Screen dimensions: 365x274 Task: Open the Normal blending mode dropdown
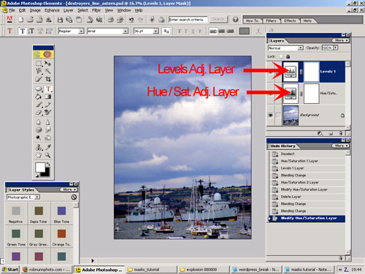point(285,48)
